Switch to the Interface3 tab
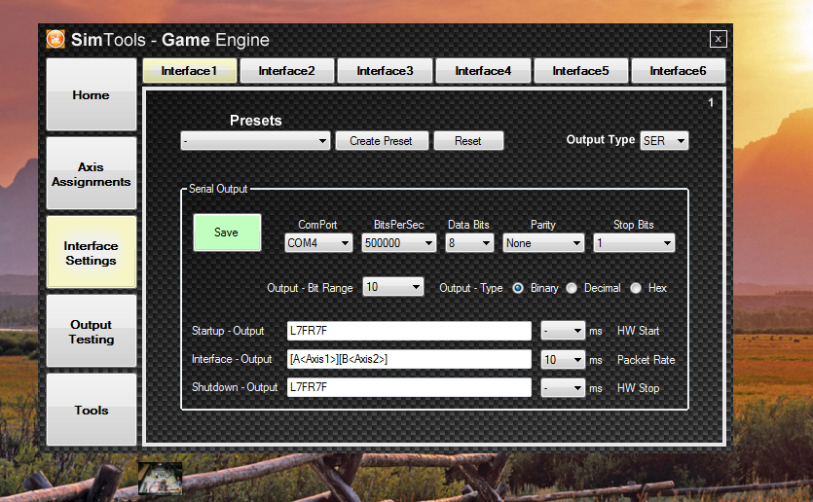The image size is (813, 502). tap(385, 71)
